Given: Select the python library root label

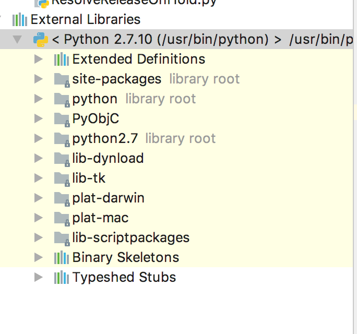Looking at the screenshot, I should pyautogui.click(x=95, y=99).
